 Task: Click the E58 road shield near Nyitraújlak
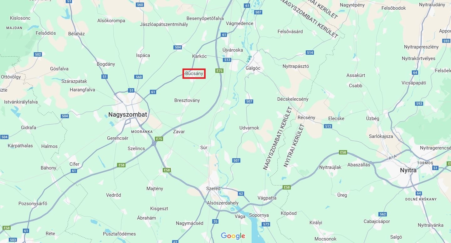click(x=343, y=152)
